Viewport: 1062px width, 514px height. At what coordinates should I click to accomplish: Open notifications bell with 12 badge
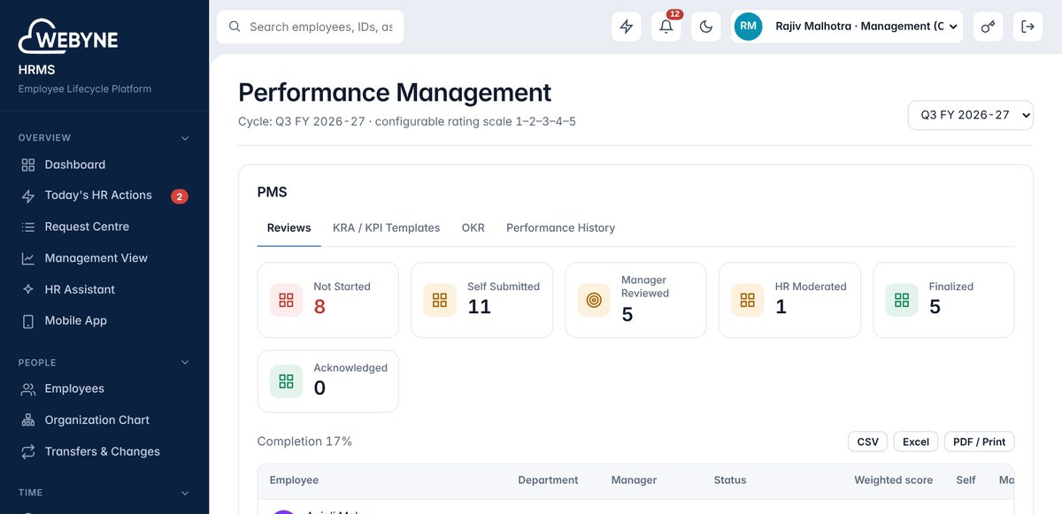coord(666,27)
